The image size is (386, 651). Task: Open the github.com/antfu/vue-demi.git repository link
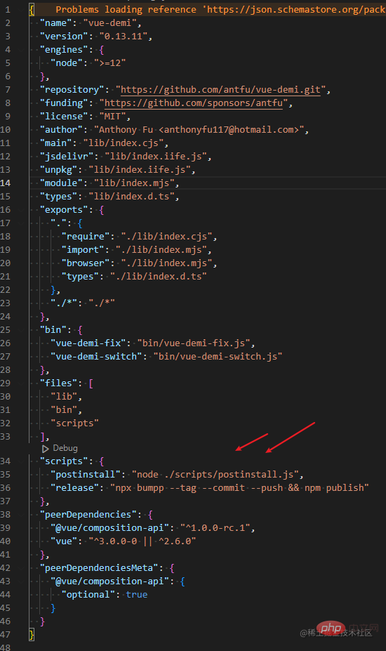pyautogui.click(x=220, y=90)
